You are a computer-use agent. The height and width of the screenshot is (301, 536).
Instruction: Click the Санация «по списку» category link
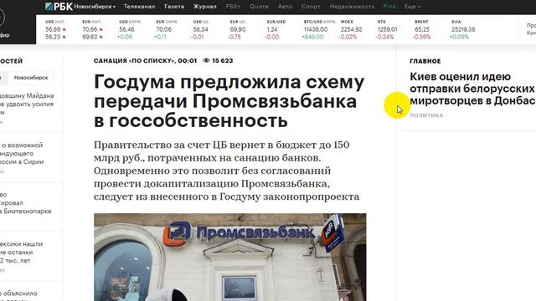[134, 61]
